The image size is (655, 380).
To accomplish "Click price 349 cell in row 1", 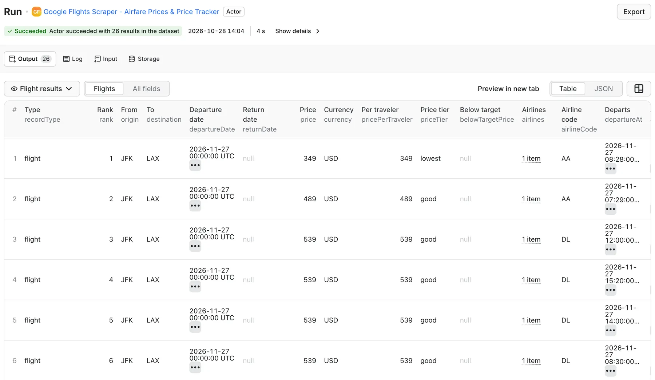I will click(x=310, y=158).
